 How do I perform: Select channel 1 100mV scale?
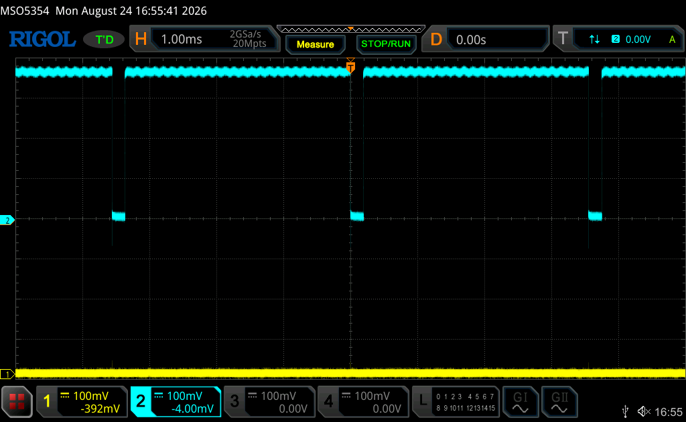click(x=90, y=396)
